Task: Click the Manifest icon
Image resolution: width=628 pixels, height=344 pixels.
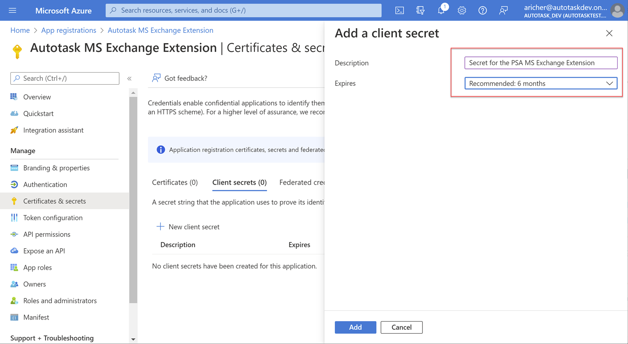Action: 14,317
